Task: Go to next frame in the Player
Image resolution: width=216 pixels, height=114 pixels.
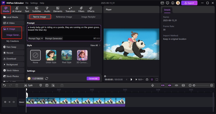Action: point(136,79)
